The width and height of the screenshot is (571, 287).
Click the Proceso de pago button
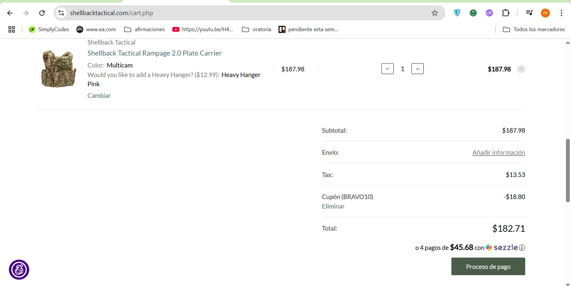tap(488, 266)
